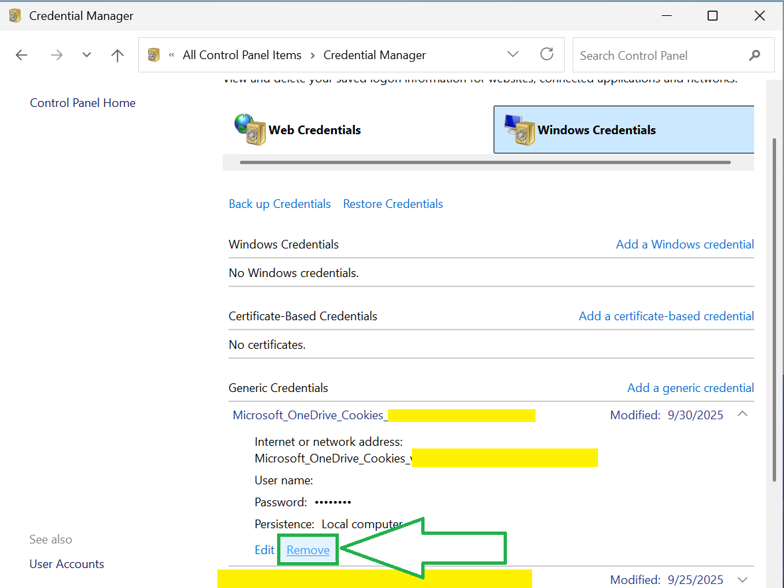Minimize the Credential Manager window
The width and height of the screenshot is (784, 588).
[x=666, y=15]
